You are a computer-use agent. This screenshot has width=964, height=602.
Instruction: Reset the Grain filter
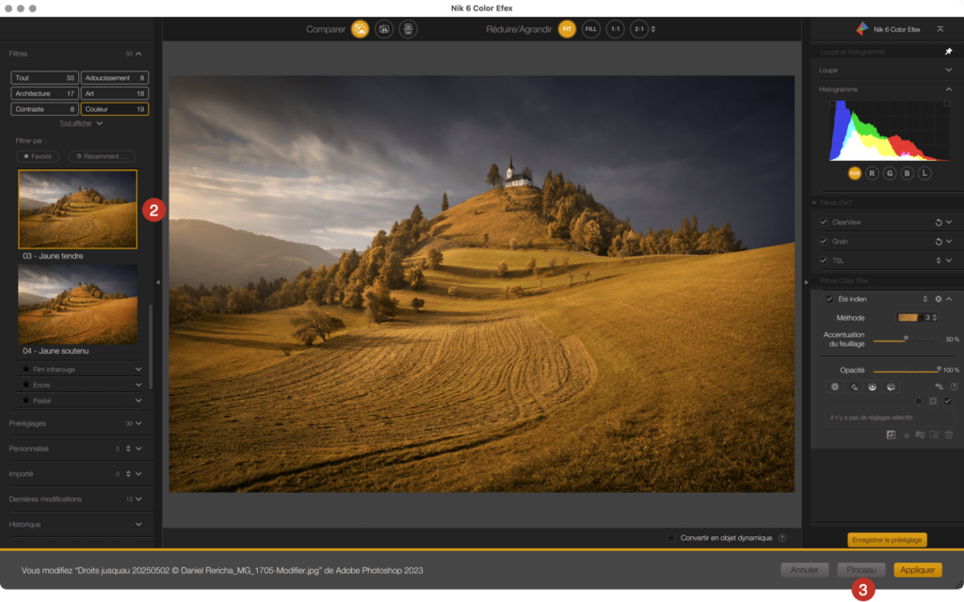(939, 242)
